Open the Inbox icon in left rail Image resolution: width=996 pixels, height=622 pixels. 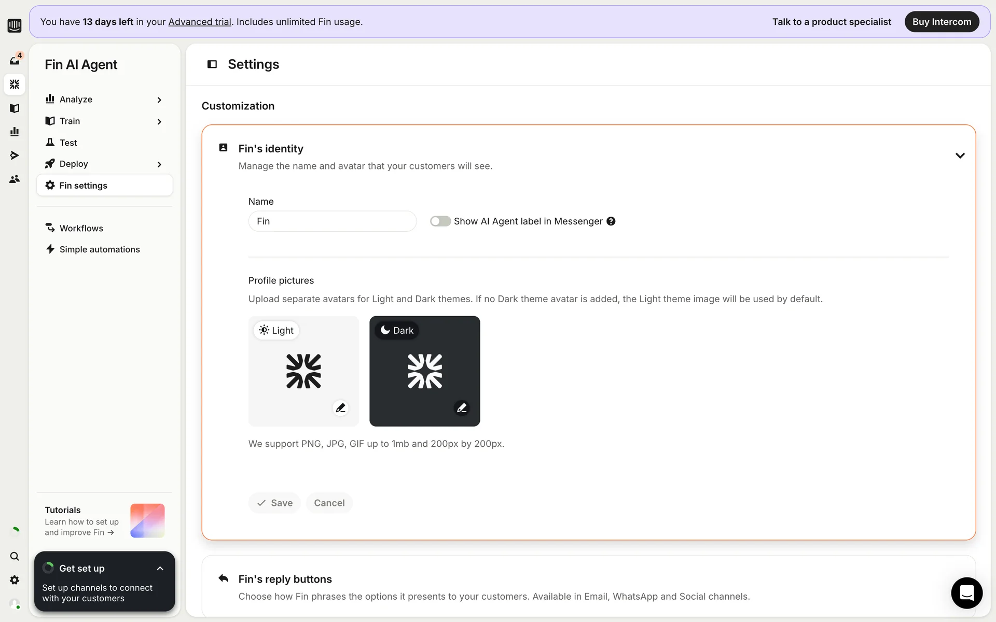15,61
